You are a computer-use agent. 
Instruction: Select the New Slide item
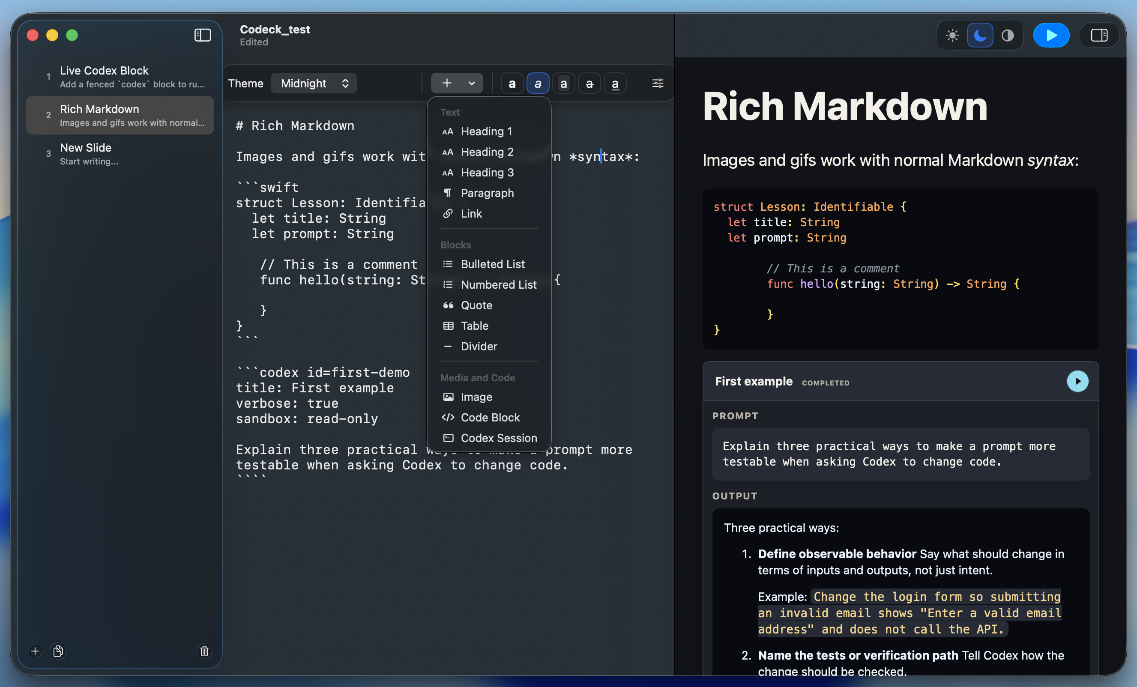coord(120,154)
